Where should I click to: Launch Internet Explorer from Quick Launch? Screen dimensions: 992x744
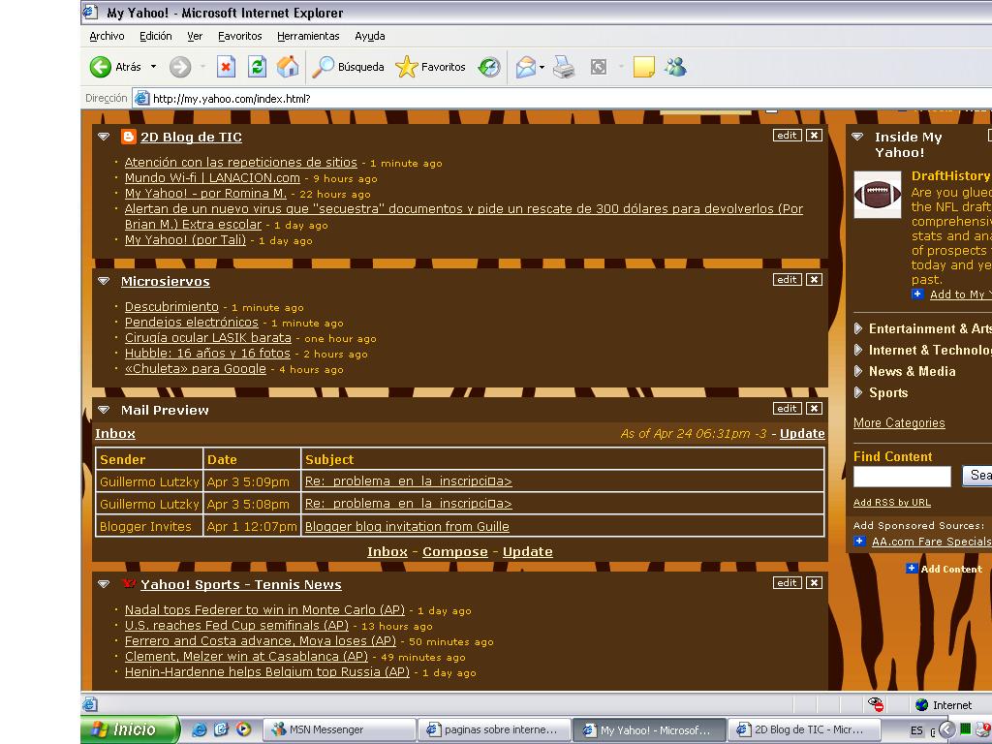[200, 729]
